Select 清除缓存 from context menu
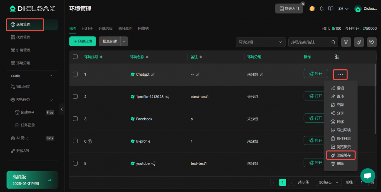The height and width of the screenshot is (192, 381). click(x=341, y=155)
